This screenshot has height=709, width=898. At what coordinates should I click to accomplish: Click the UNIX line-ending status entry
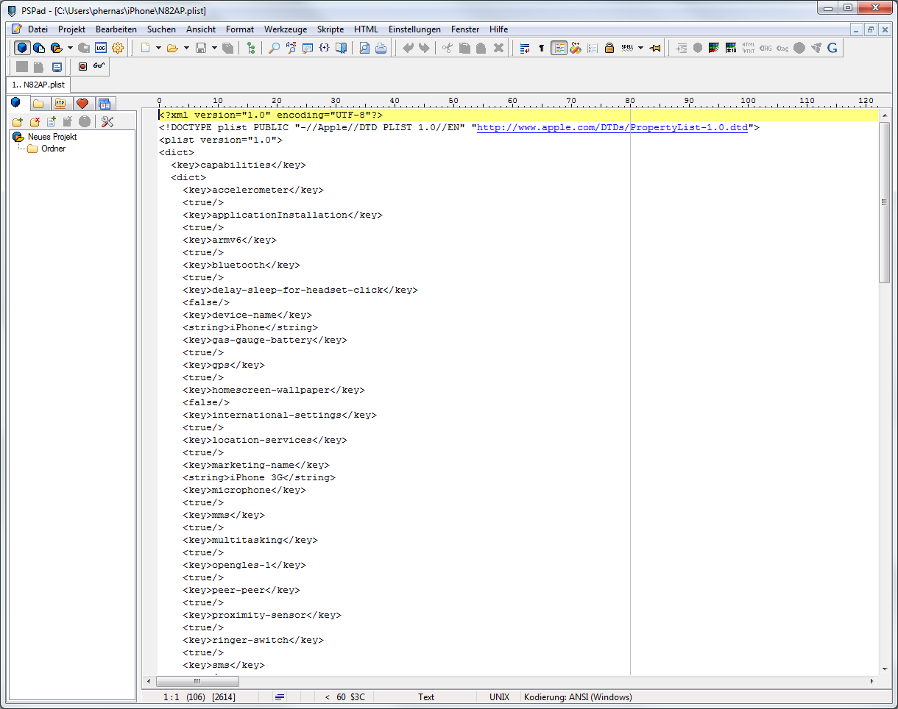pos(498,697)
